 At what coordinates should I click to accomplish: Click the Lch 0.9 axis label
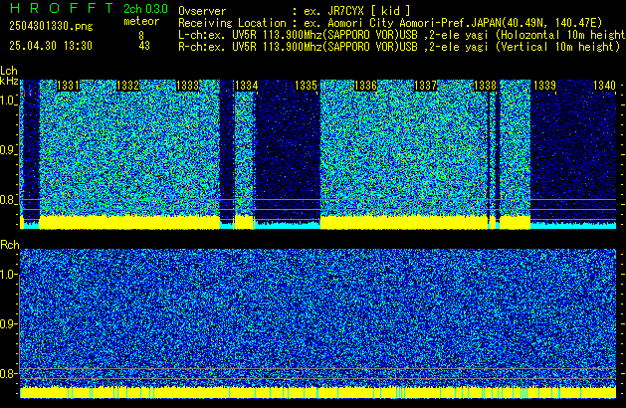click(8, 150)
